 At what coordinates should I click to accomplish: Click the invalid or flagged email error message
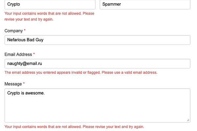[x=81, y=72]
